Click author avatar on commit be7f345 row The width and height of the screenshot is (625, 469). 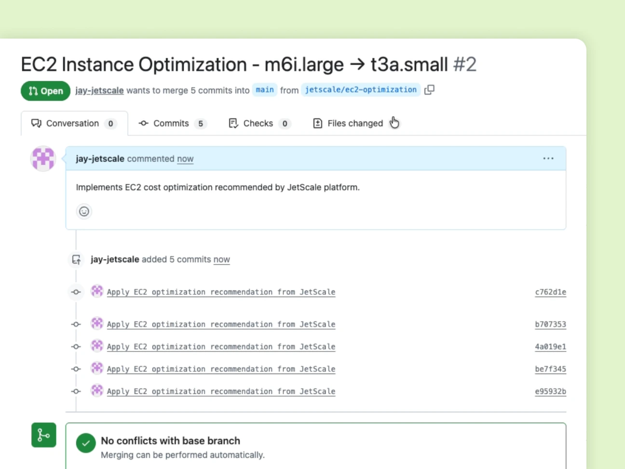coord(97,368)
